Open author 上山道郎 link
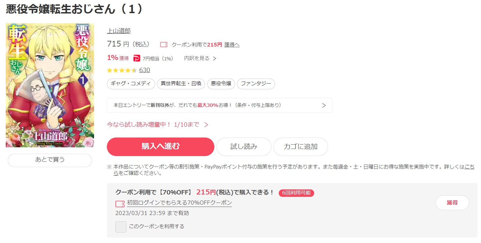 pyautogui.click(x=119, y=31)
